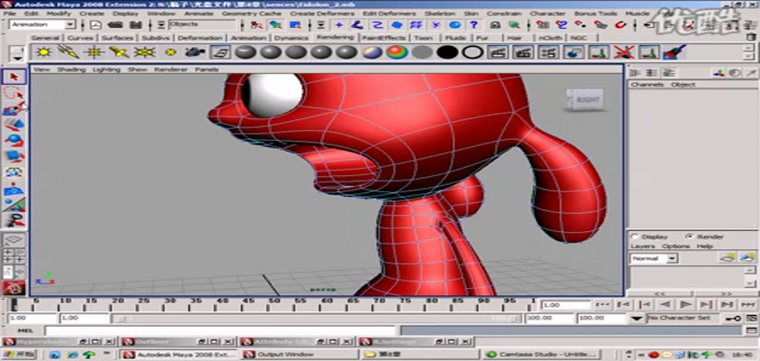
Task: Activate the Move tool in toolbox
Action: coord(14,125)
